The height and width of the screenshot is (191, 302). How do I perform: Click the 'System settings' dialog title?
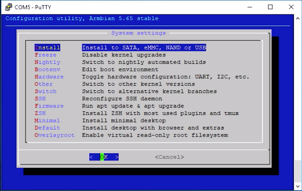[139, 33]
